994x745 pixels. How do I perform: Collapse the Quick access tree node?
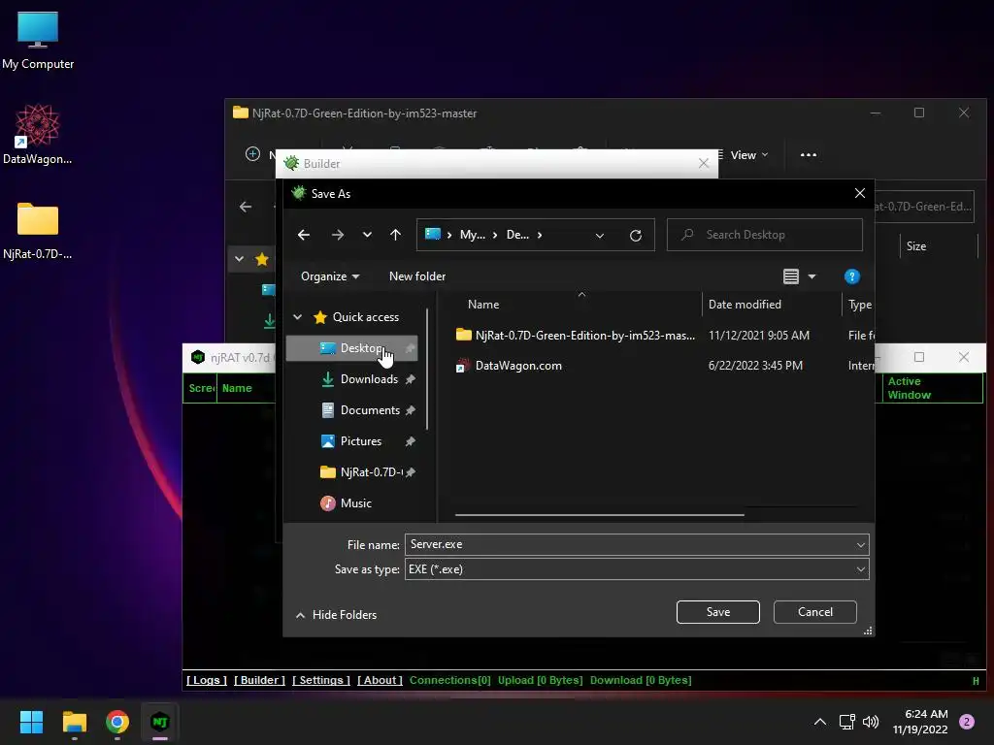tap(297, 317)
